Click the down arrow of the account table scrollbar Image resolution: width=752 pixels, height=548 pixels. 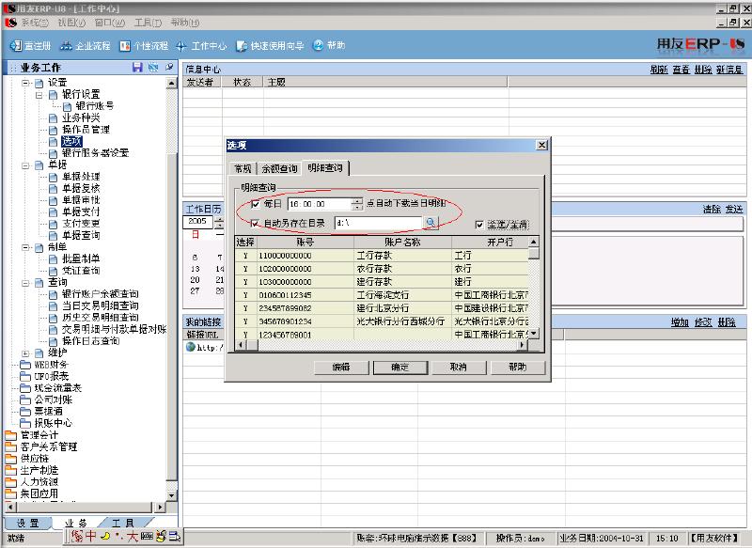(533, 333)
